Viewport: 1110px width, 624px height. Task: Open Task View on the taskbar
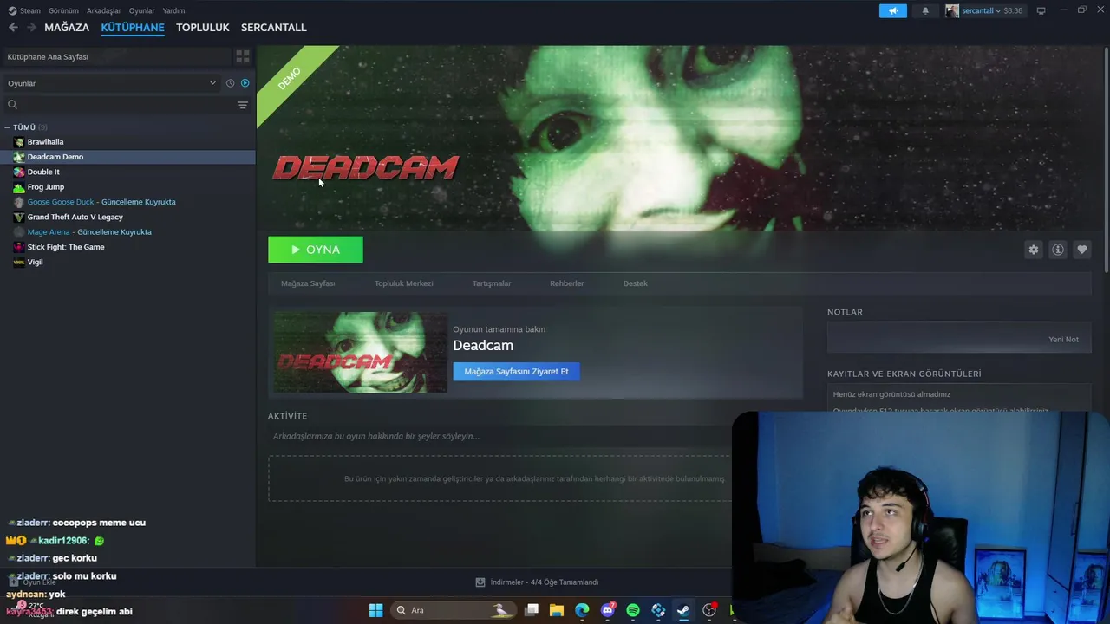(532, 610)
